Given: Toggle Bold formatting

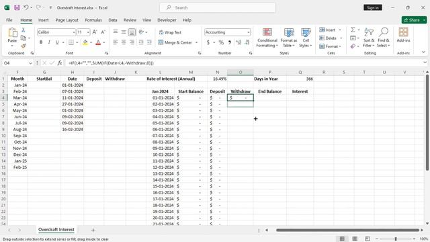Looking at the screenshot, I should point(41,42).
